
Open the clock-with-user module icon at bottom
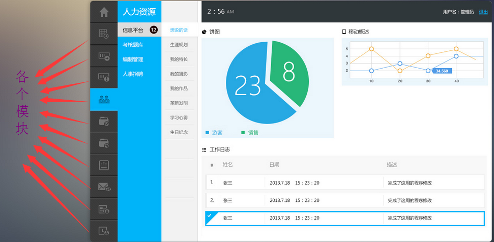click(104, 231)
